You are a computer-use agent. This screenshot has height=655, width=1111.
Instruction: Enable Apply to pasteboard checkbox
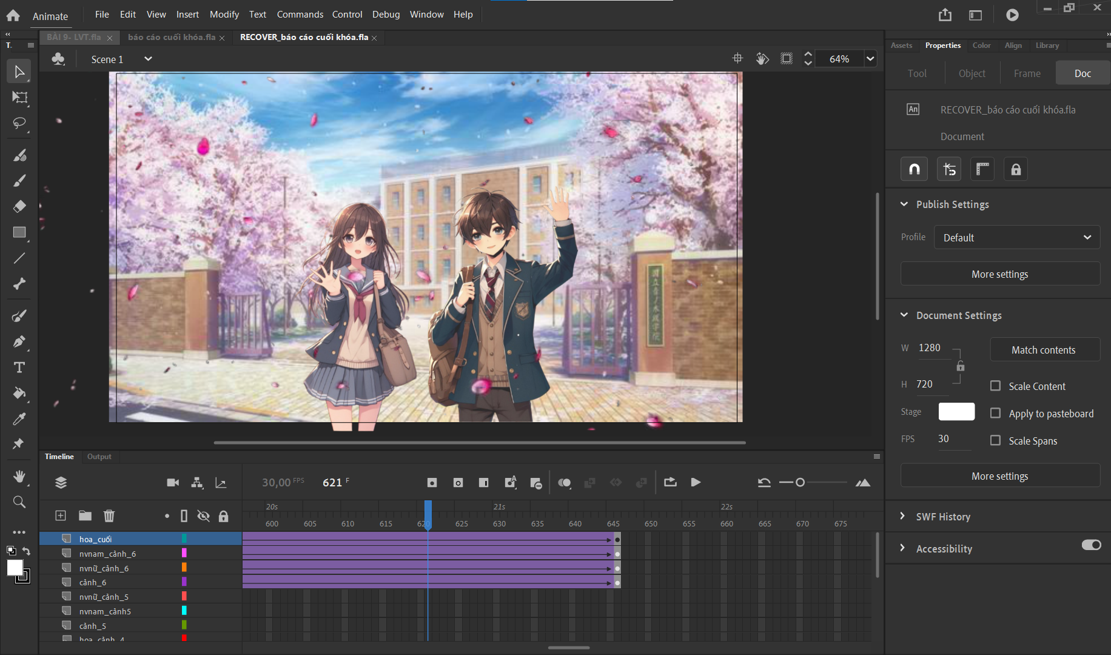(x=995, y=413)
